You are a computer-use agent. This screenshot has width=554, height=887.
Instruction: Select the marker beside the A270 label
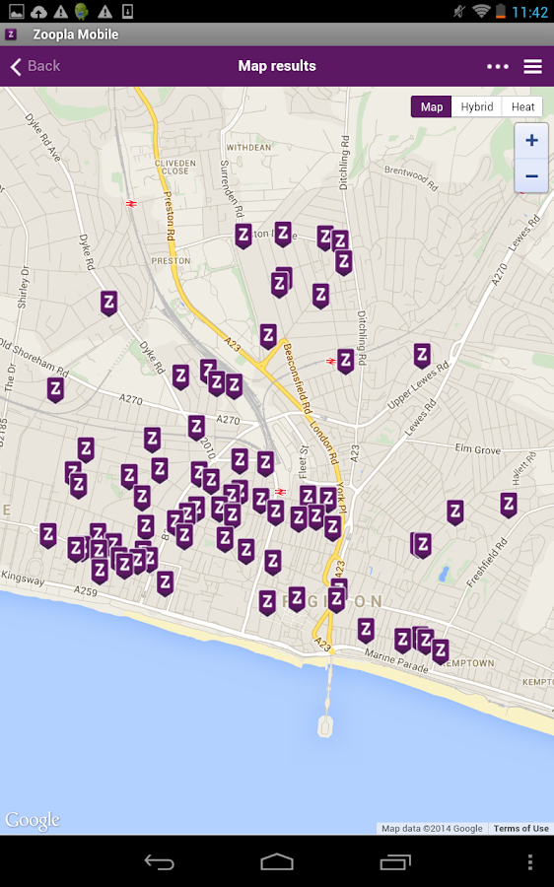pos(196,429)
